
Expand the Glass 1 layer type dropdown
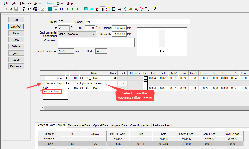pos(42,78)
